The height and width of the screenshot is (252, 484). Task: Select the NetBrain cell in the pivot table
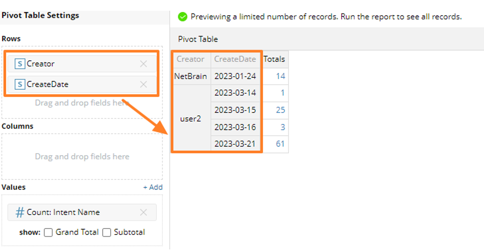point(191,76)
